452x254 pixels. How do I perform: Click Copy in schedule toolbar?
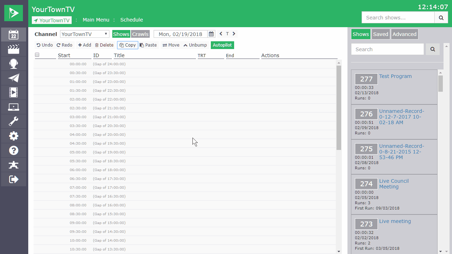127,45
